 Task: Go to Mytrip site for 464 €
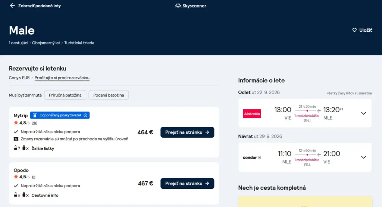(x=187, y=132)
